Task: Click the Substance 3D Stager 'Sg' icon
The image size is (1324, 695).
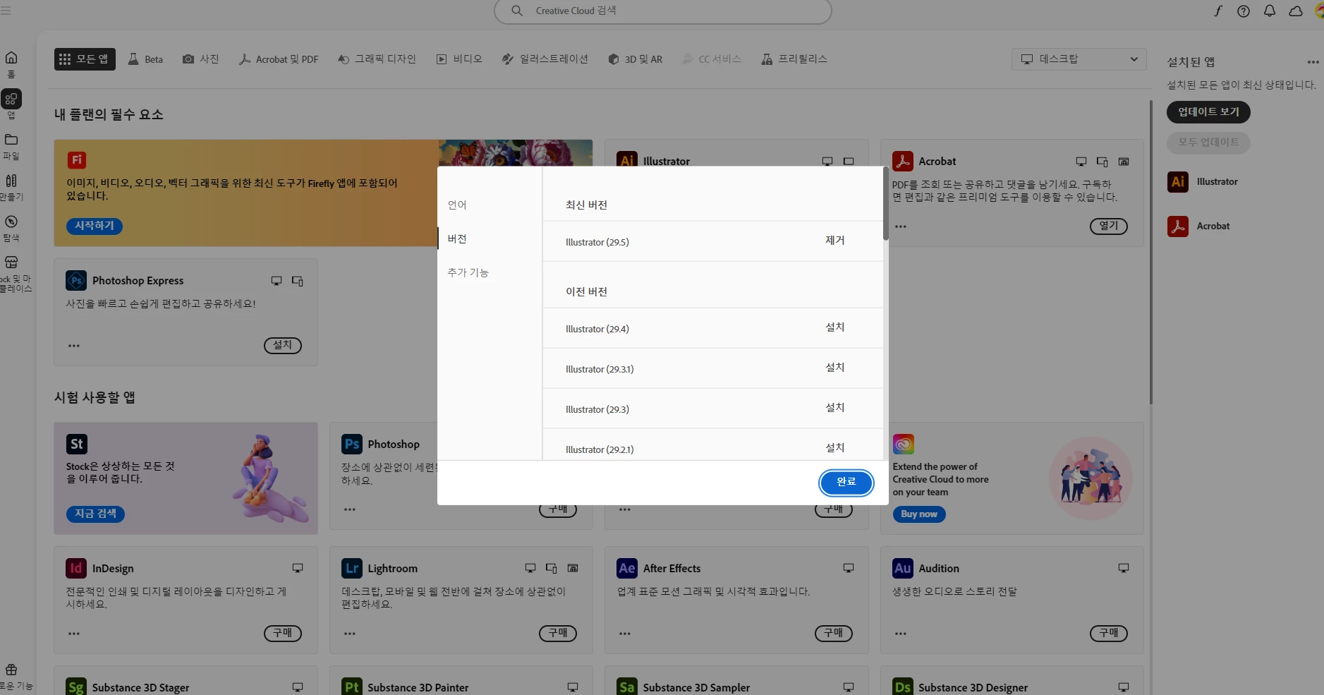Action: [76, 687]
